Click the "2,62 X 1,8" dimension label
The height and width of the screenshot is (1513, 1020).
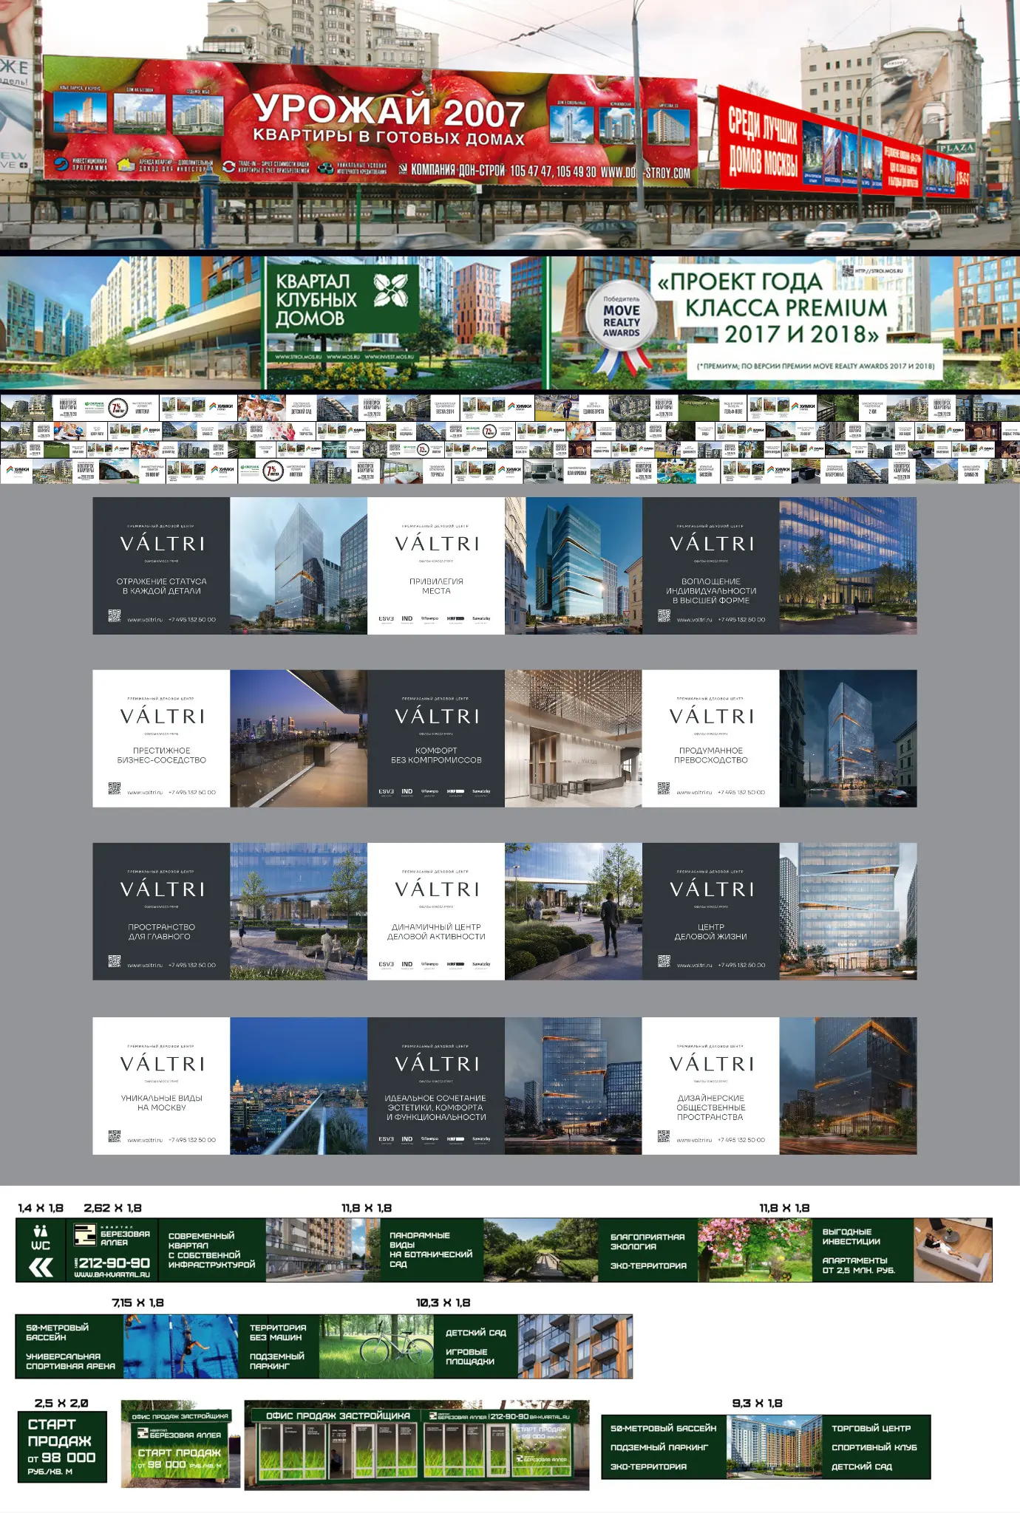[112, 1208]
